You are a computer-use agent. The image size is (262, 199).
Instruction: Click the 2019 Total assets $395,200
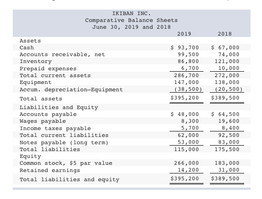pos(185,98)
